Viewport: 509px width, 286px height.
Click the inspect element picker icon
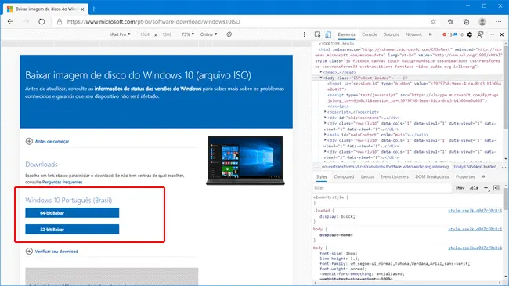(x=317, y=34)
